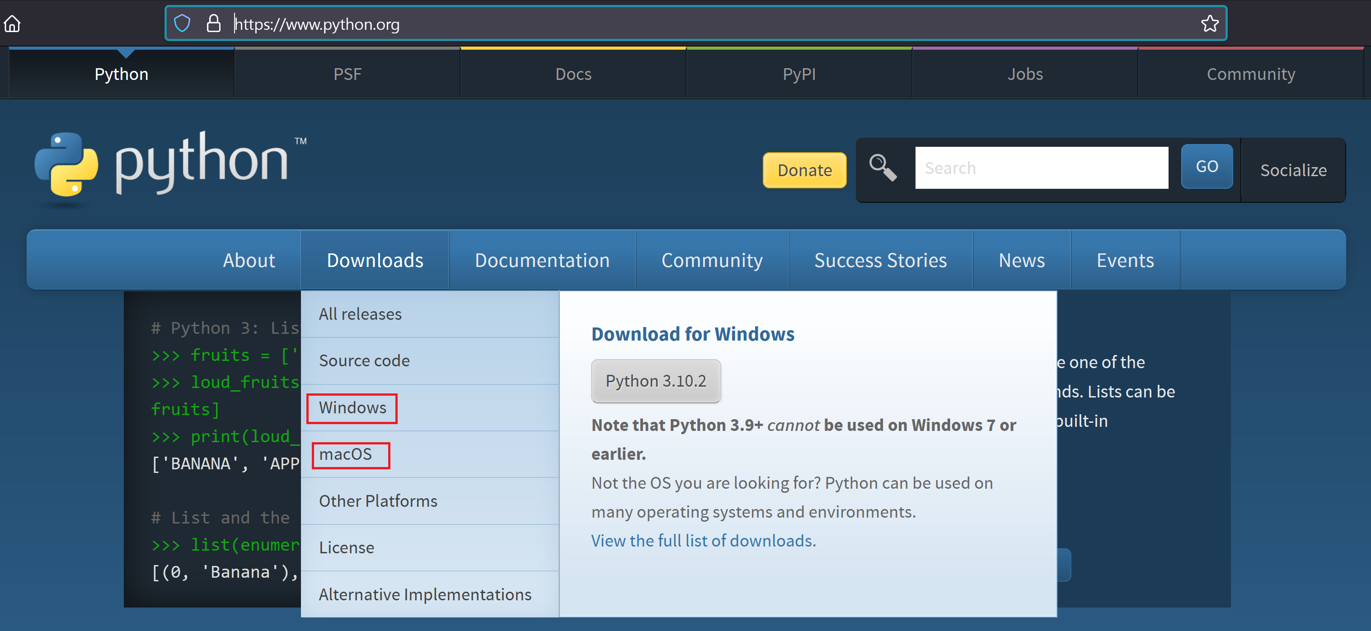Click the About navigation tab

[249, 260]
